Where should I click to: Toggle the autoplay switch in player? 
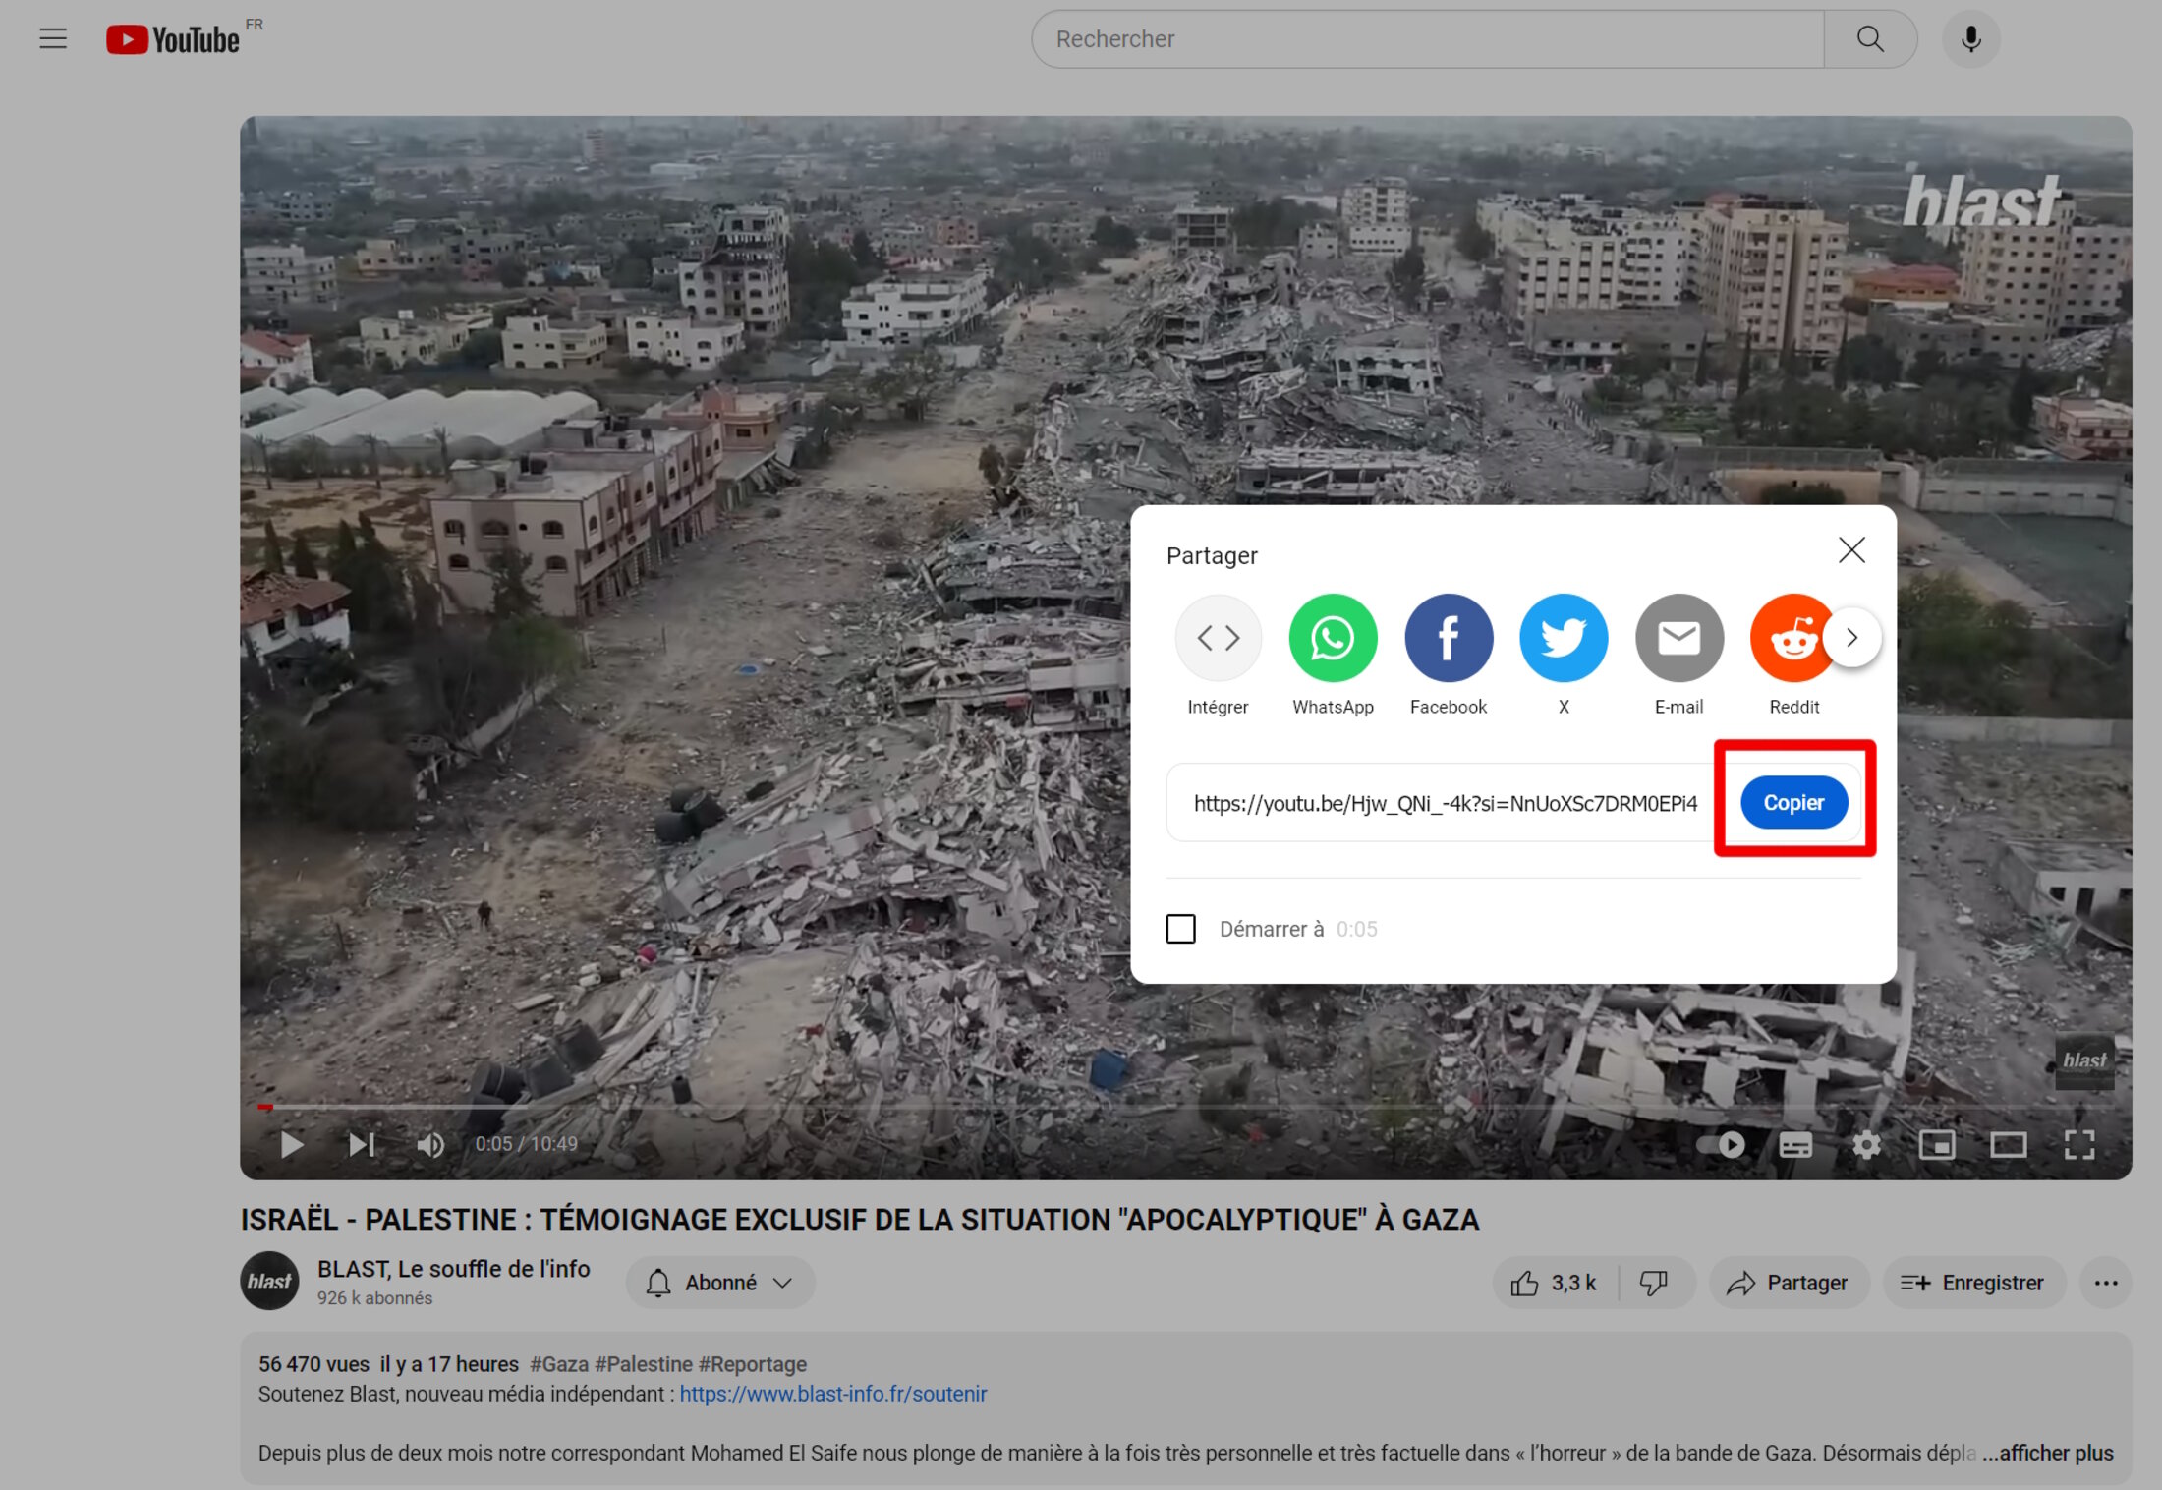[x=1721, y=1145]
